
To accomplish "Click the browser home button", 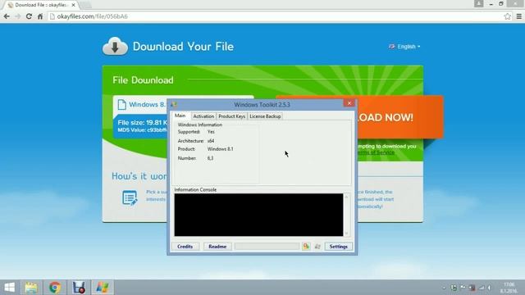I will point(40,16).
